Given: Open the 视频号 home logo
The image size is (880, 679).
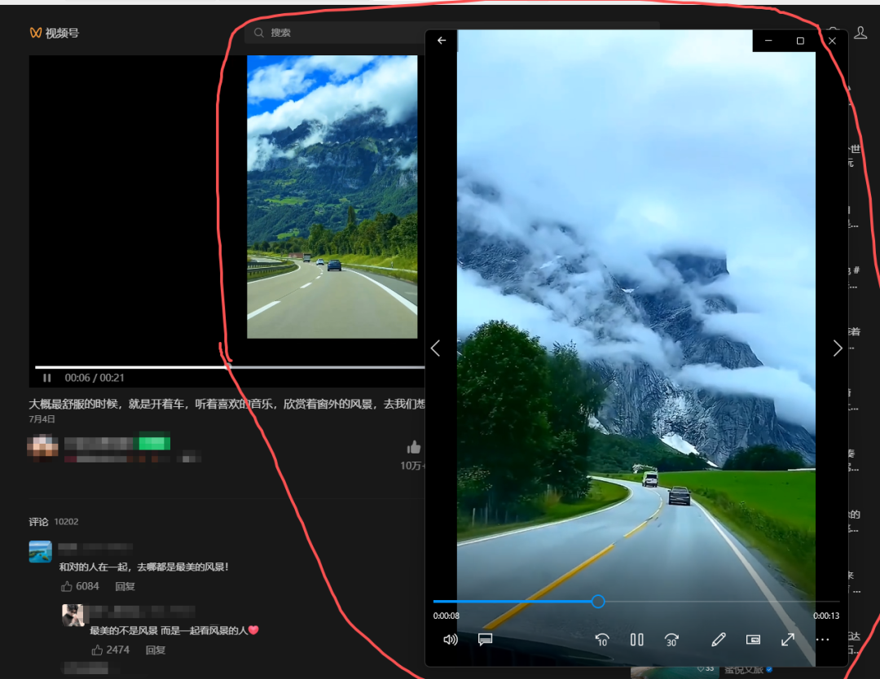Looking at the screenshot, I should 54,33.
